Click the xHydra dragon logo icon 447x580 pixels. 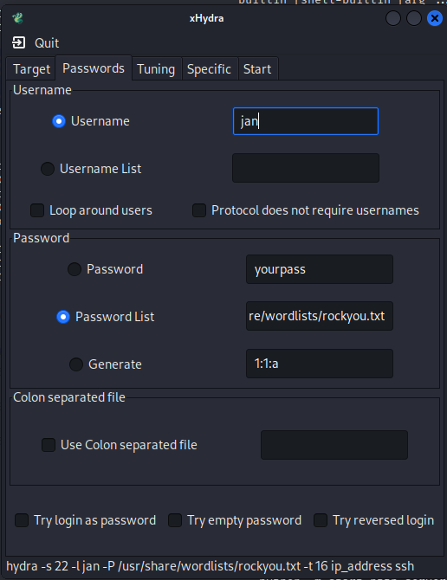pos(17,18)
